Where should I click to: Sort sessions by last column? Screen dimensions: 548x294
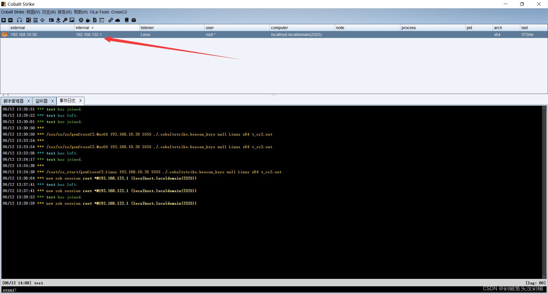coord(534,28)
